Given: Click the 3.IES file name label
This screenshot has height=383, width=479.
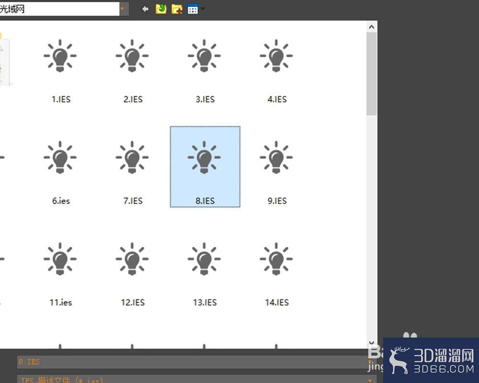Looking at the screenshot, I should [205, 99].
